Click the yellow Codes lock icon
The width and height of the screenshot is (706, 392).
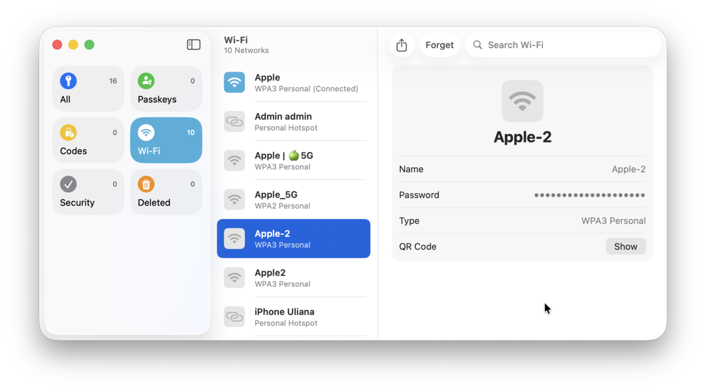(69, 132)
